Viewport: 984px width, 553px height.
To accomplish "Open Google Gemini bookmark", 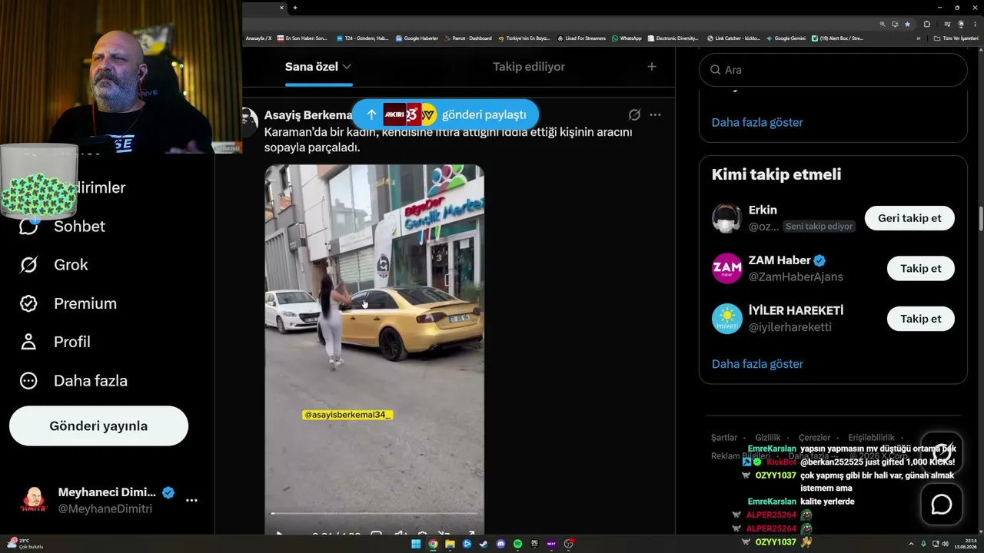I will click(786, 38).
